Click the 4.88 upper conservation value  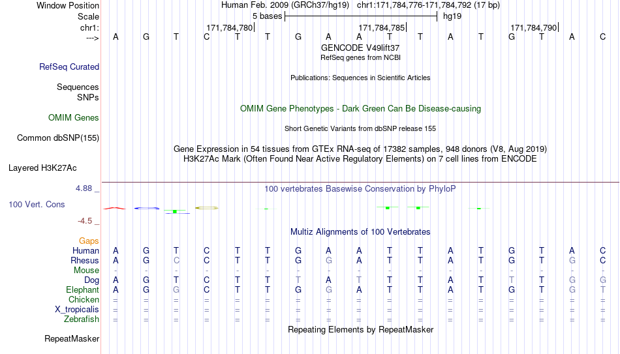point(84,188)
